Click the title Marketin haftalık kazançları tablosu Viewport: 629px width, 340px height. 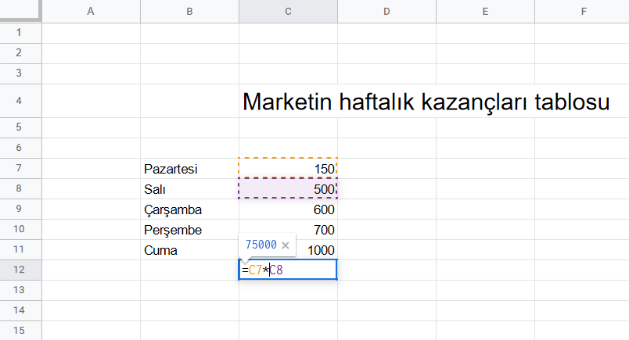pyautogui.click(x=426, y=102)
